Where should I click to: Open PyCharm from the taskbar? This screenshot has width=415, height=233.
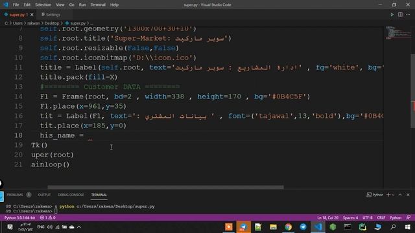click(x=362, y=227)
